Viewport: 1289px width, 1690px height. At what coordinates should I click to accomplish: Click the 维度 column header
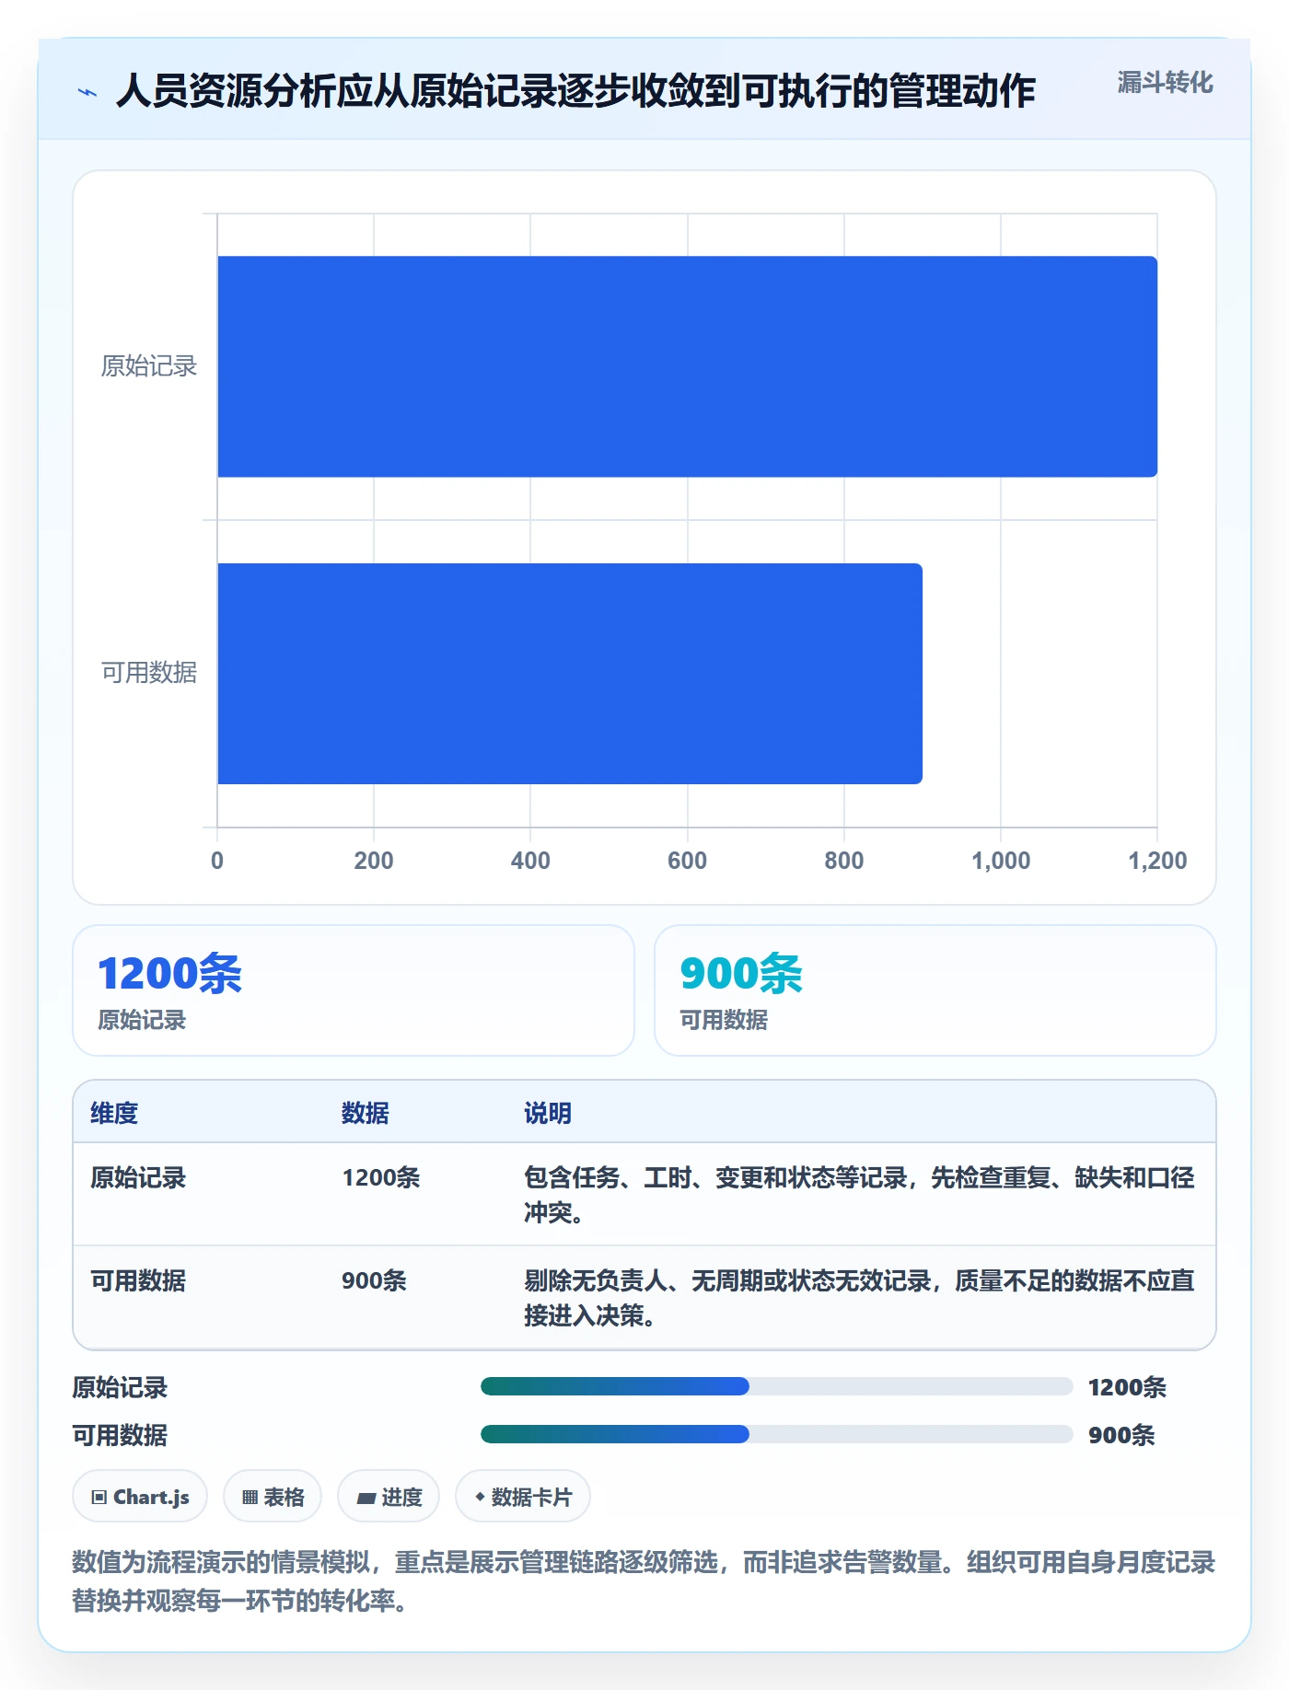[x=114, y=1113]
